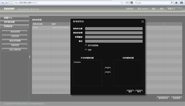Click 取消 to cancel the dialog
The image size is (185, 106).
pos(139,92)
